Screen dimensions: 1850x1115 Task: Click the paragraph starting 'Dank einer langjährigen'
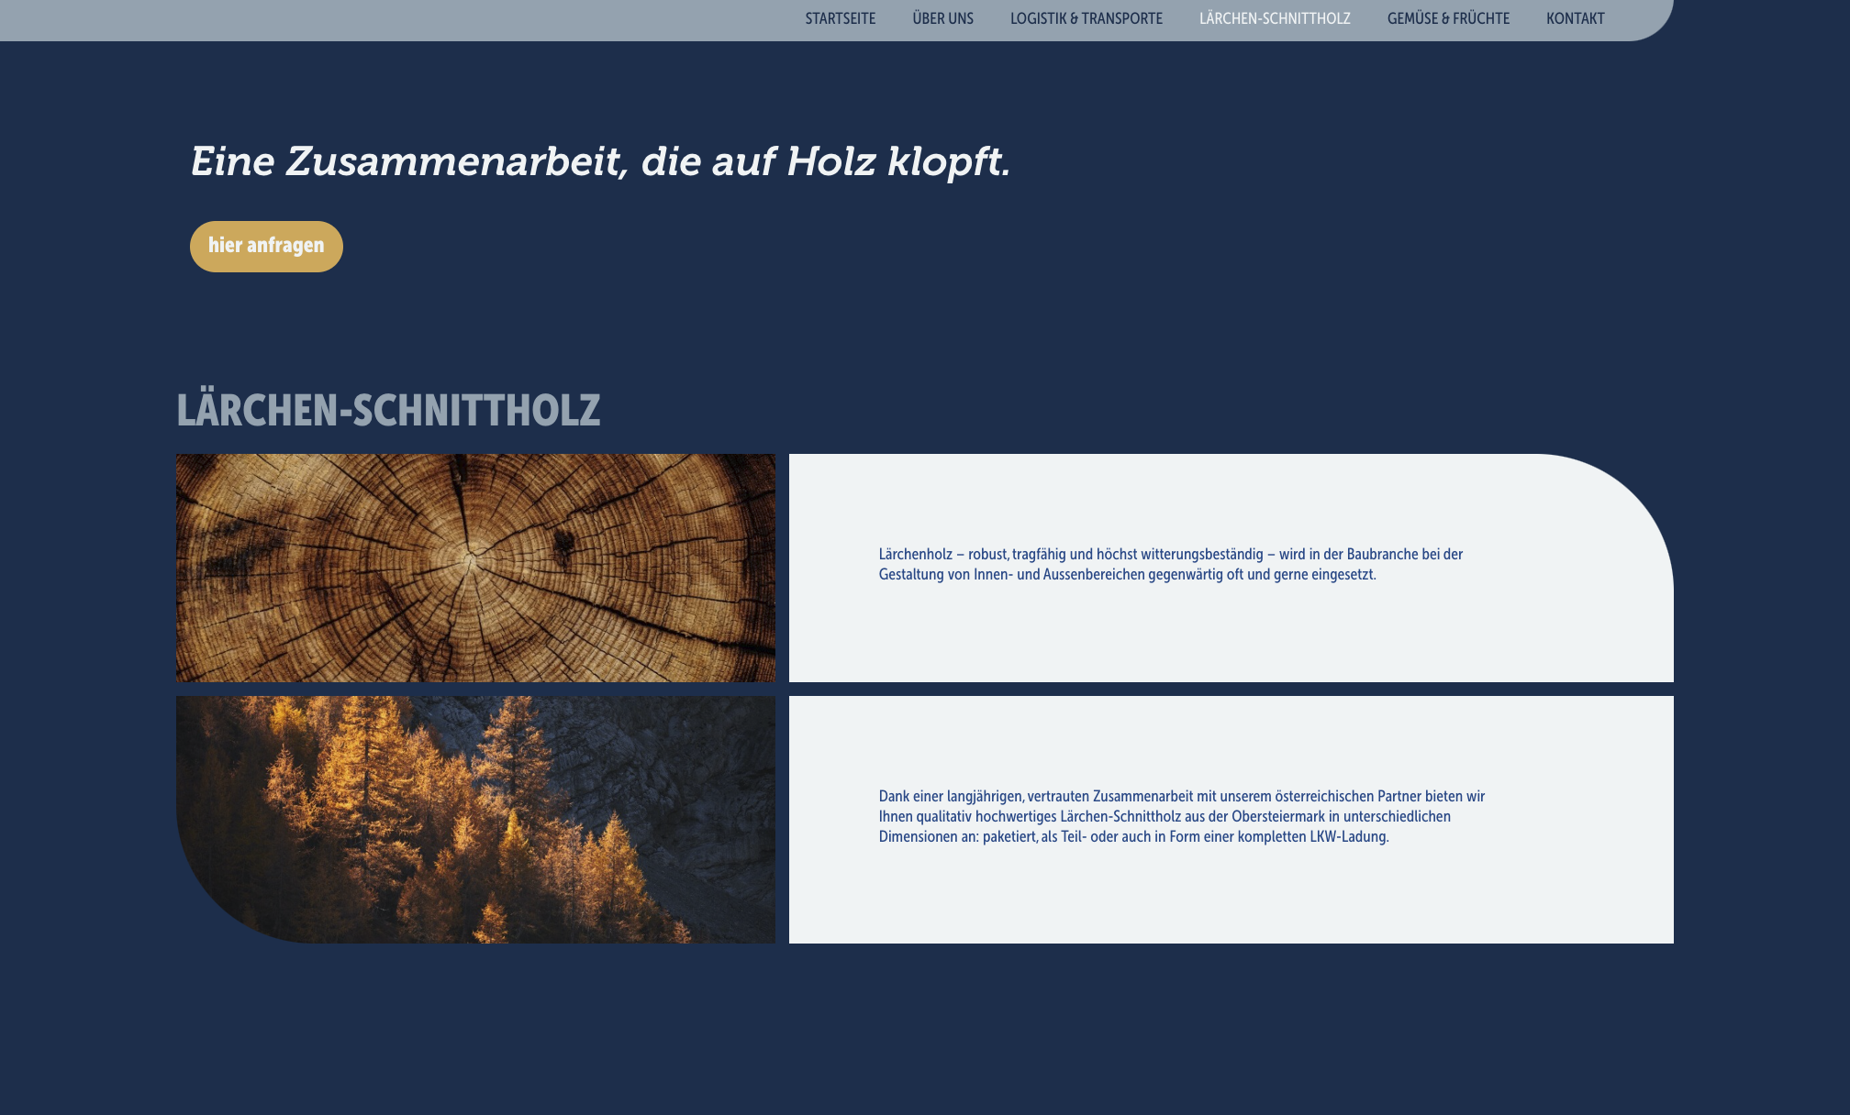click(1181, 816)
